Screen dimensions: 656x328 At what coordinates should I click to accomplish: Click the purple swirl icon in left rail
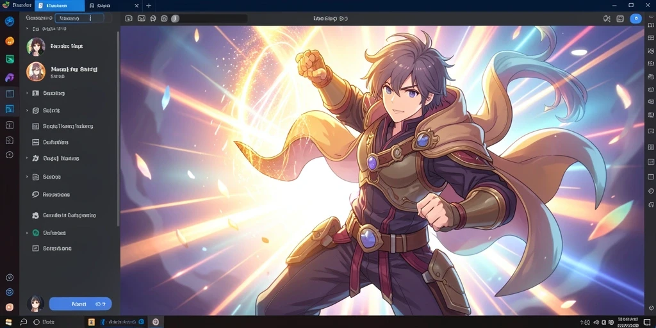[x=9, y=78]
